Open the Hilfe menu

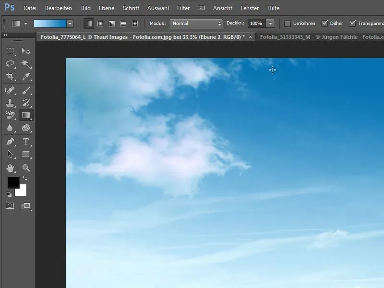click(273, 8)
